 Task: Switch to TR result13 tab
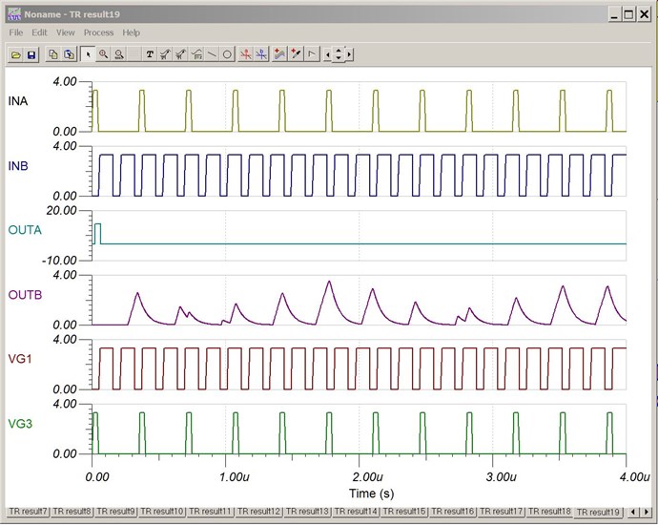307,512
